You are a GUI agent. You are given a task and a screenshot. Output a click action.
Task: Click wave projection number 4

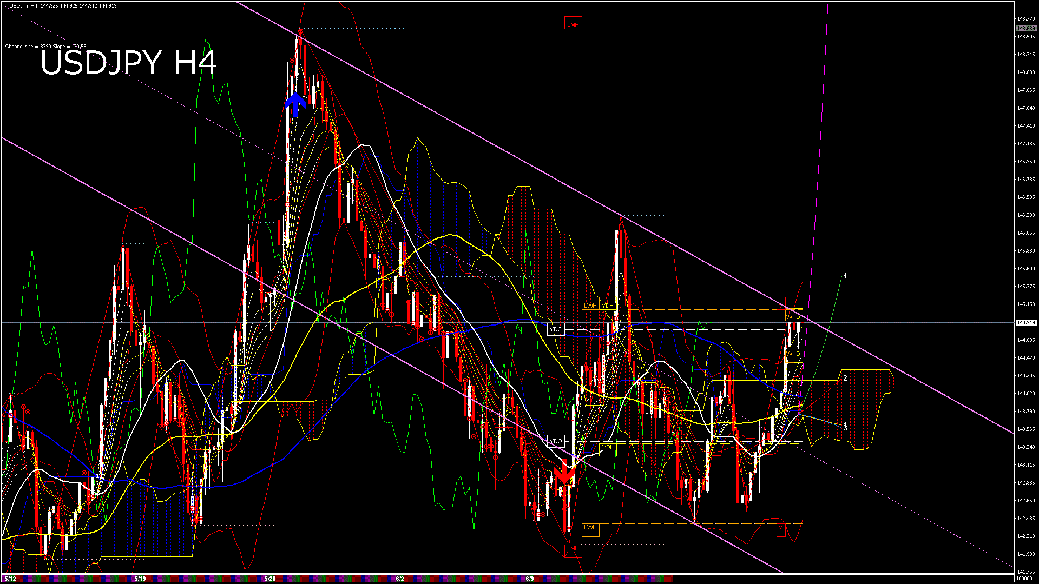[x=845, y=276]
